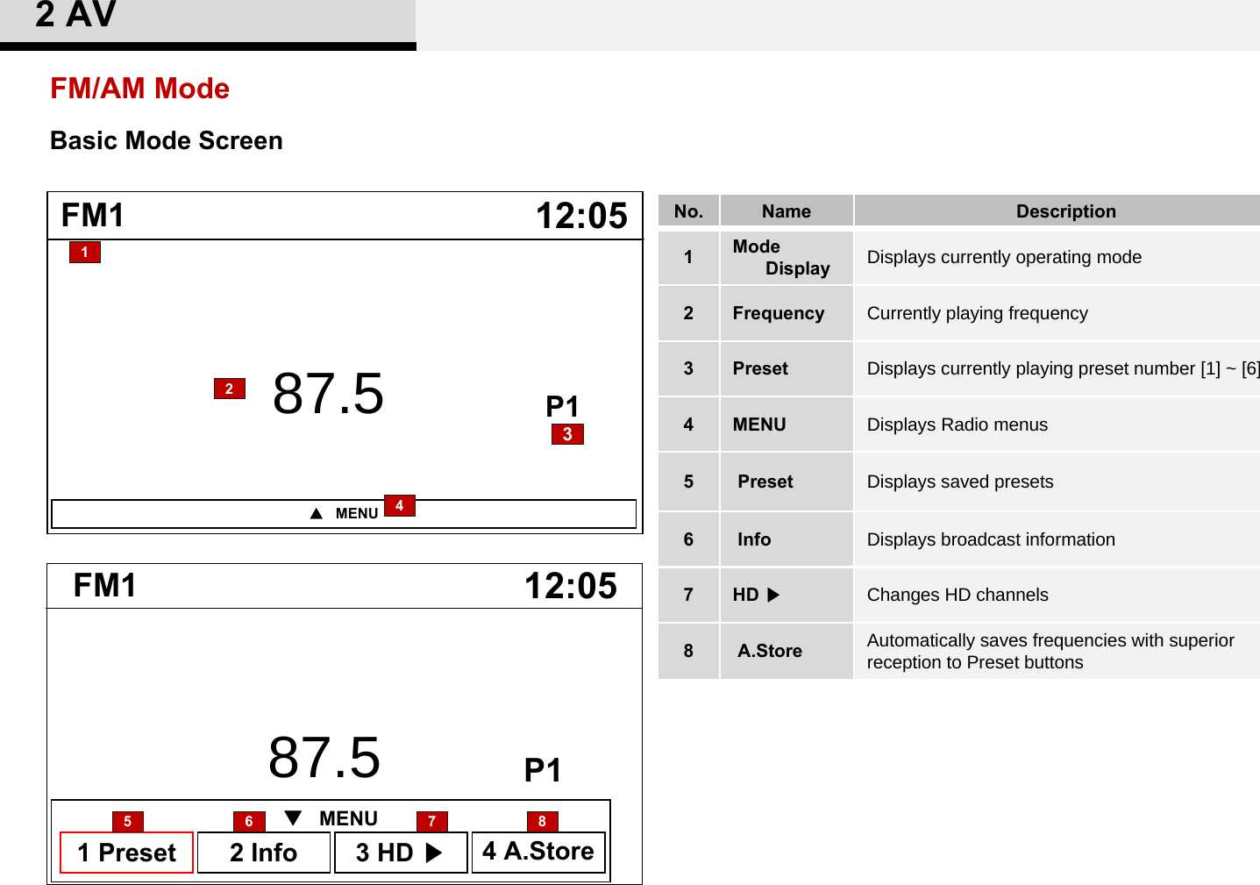Select the Frequency name cell

click(x=787, y=313)
